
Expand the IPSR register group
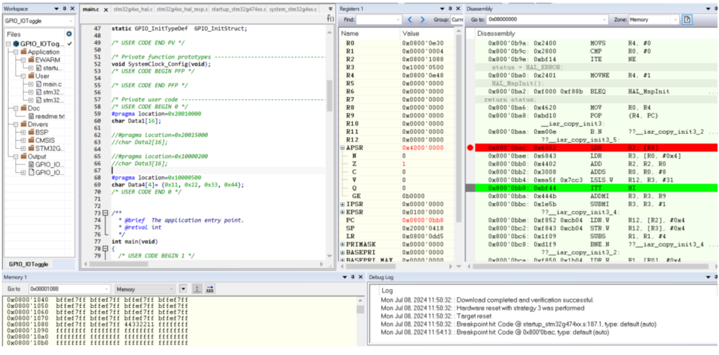tap(343, 204)
